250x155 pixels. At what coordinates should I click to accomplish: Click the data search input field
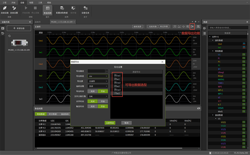pos(227,28)
